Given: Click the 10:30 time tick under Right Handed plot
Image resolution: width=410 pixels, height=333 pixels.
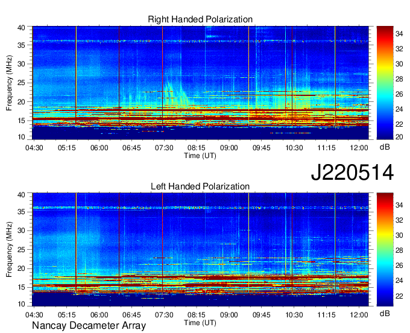Looking at the screenshot, I should 294,148.
